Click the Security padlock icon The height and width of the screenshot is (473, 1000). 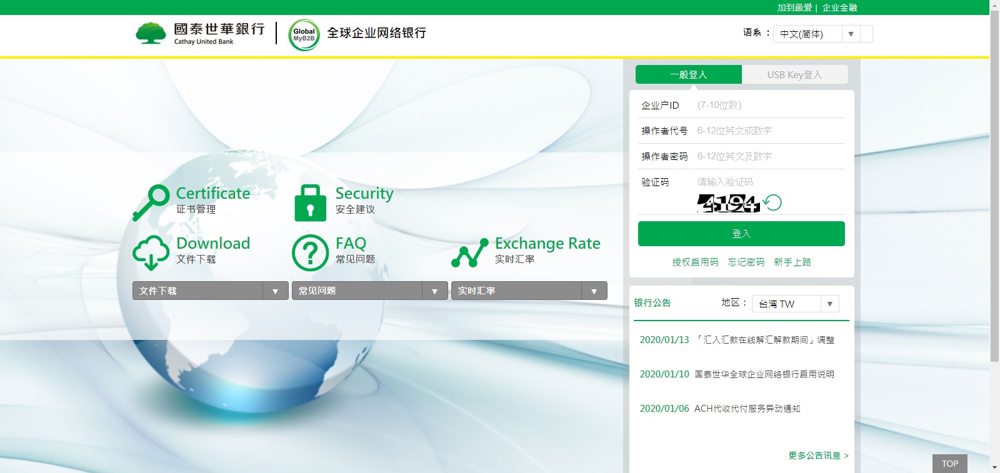(310, 202)
